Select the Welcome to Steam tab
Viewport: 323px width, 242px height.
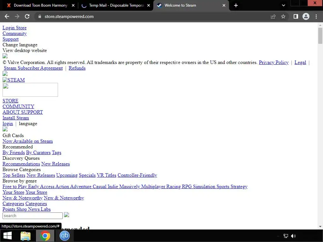click(180, 5)
